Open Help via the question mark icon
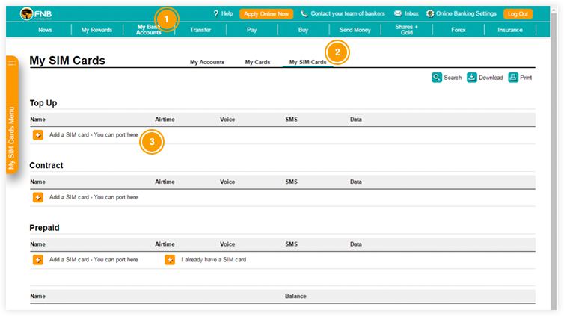This screenshot has height=316, width=564. click(216, 13)
